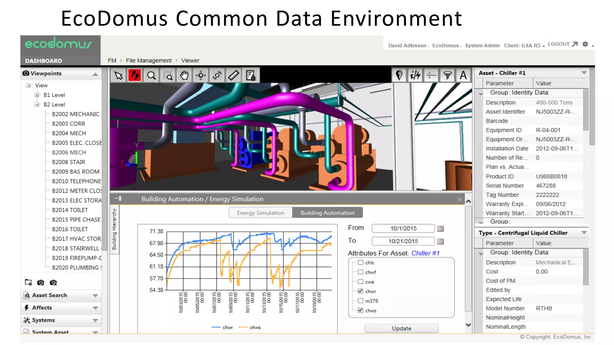614x345 pixels.
Task: Close the Building Automation panel
Action: coord(460,199)
